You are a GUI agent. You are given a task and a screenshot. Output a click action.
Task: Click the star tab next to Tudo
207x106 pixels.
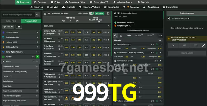pos(121,36)
